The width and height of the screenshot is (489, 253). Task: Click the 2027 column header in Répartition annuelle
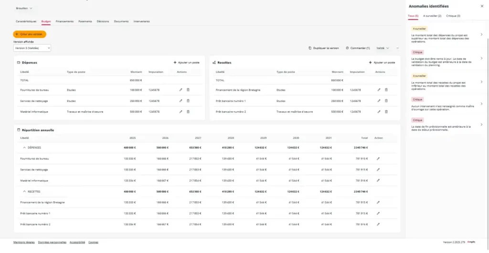[x=198, y=138]
